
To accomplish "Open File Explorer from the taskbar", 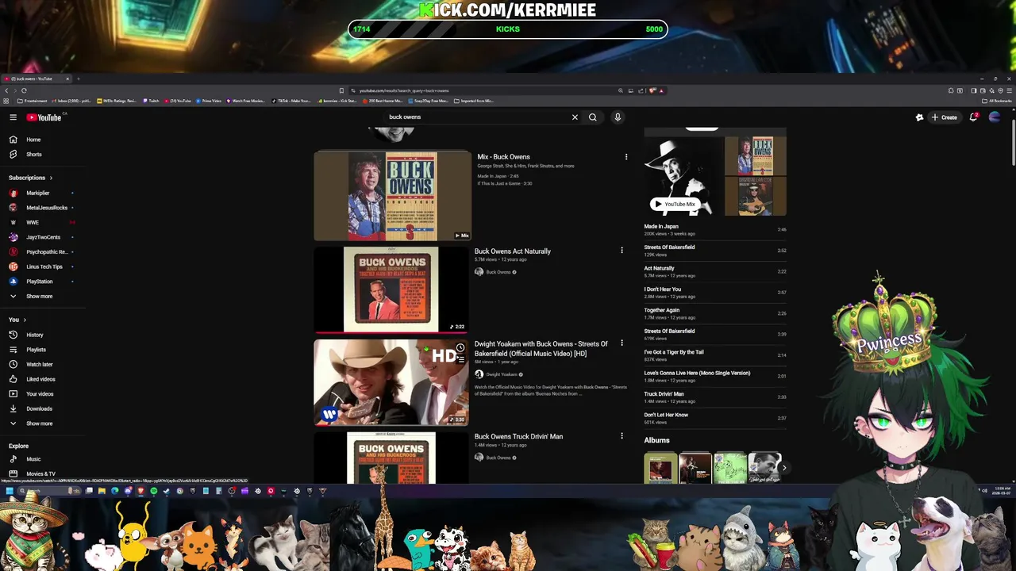I will pyautogui.click(x=102, y=491).
